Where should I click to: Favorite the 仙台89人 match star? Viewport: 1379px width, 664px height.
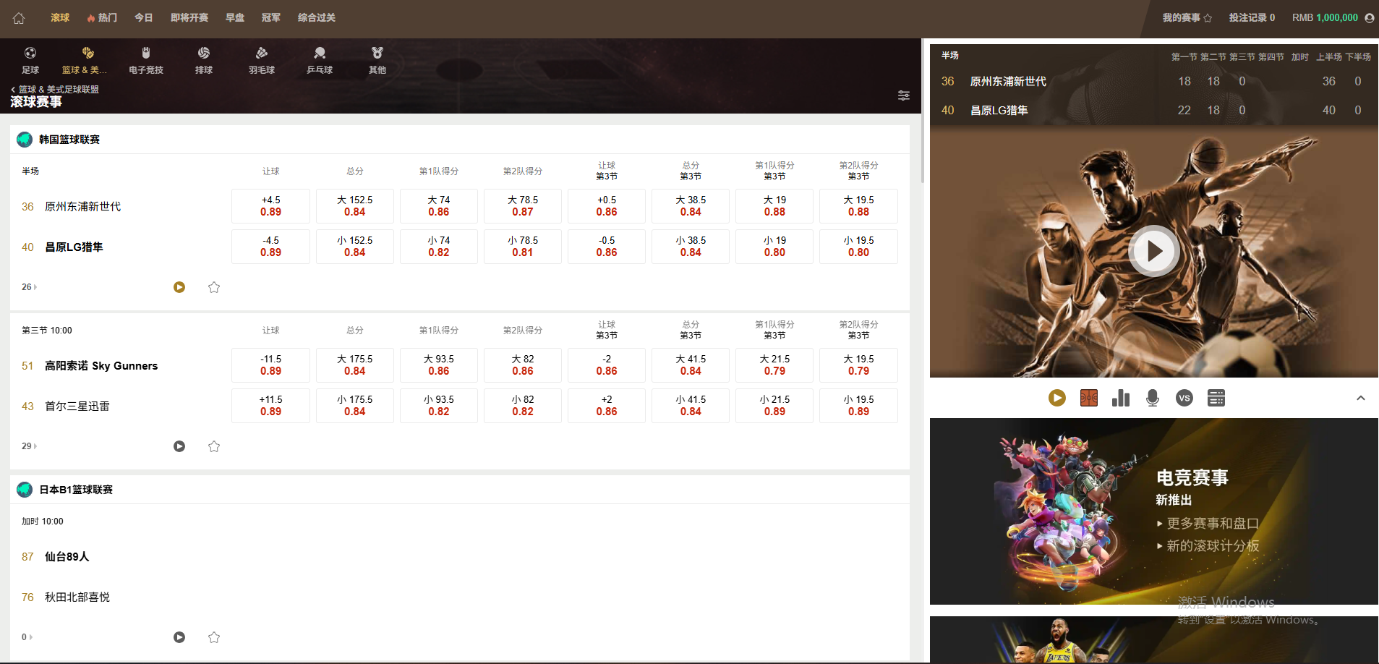click(214, 637)
